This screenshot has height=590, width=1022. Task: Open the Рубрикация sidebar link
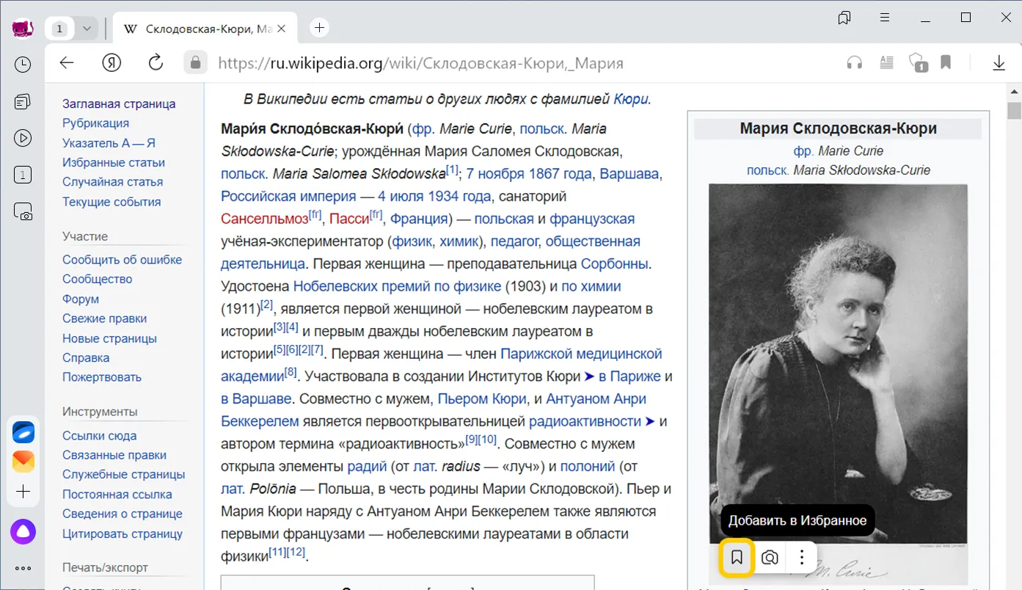coord(95,123)
